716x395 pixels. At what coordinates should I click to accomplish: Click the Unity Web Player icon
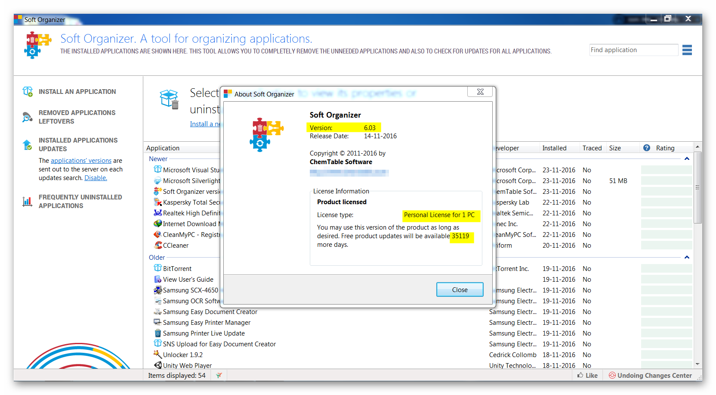[x=158, y=365]
